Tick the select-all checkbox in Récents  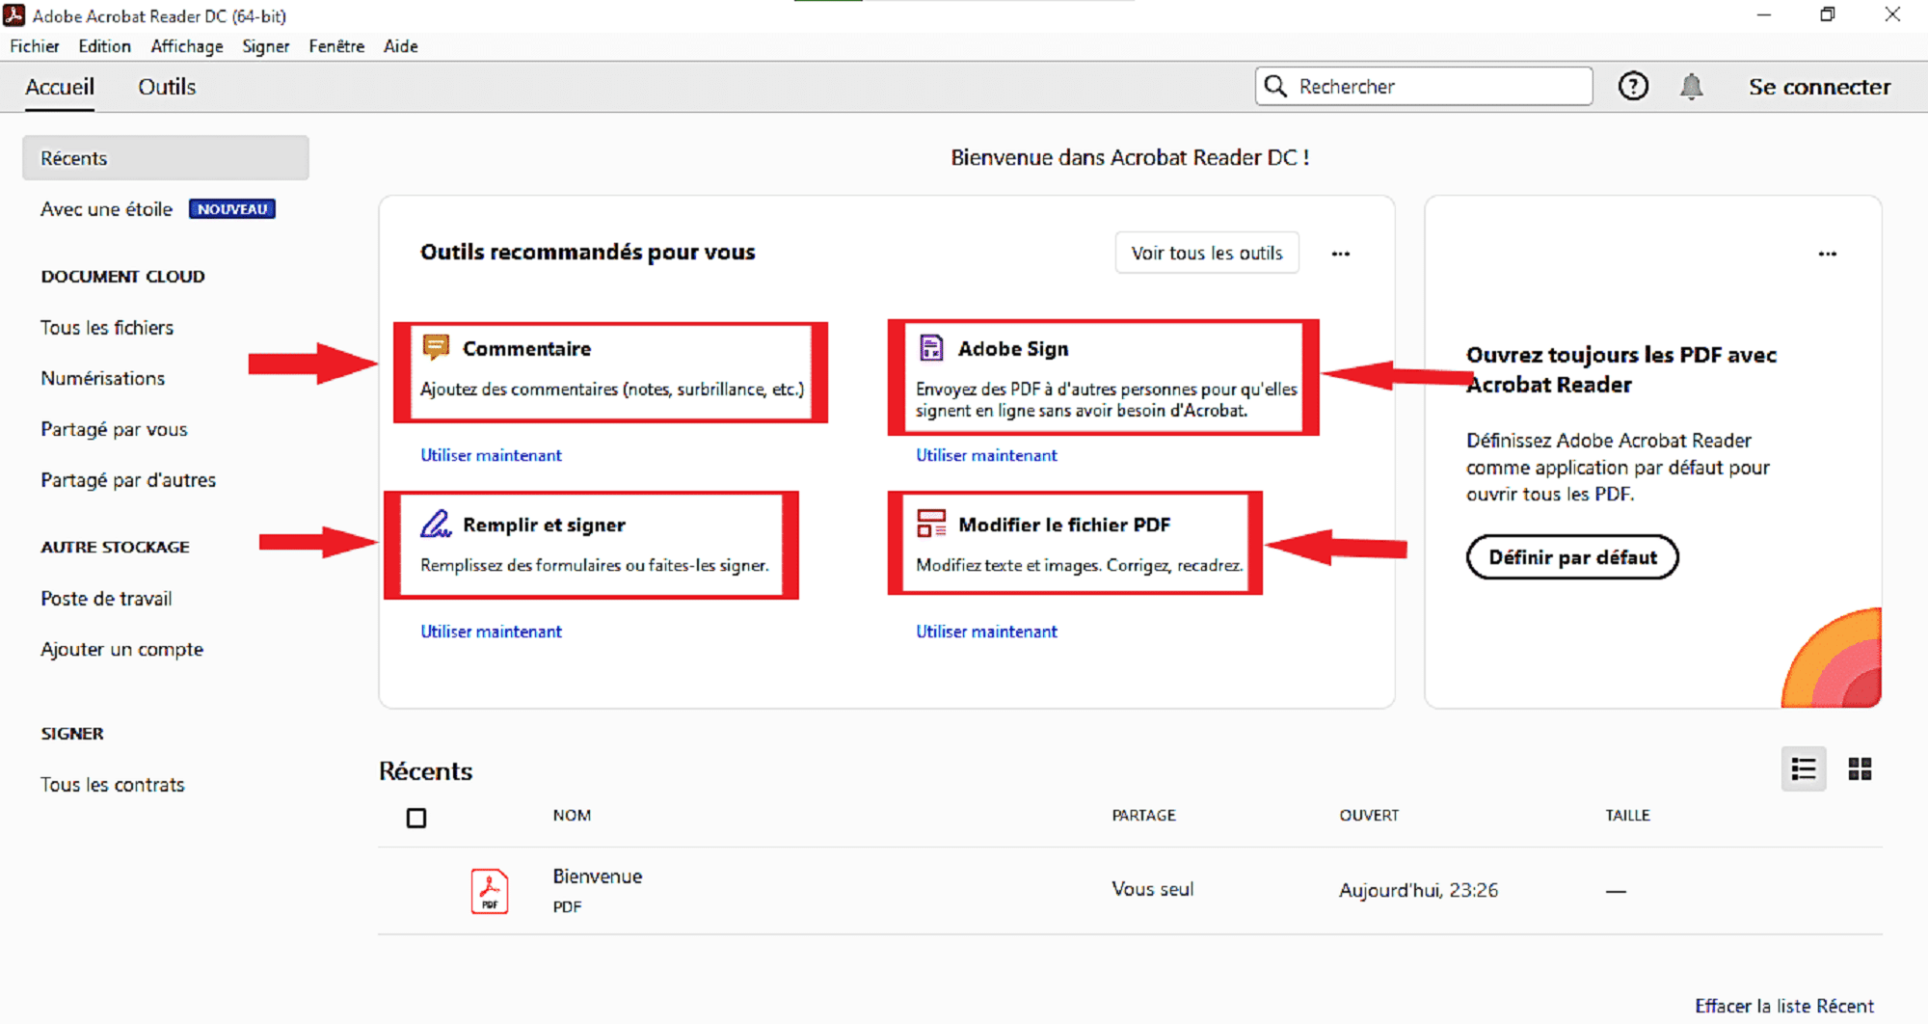click(x=416, y=818)
